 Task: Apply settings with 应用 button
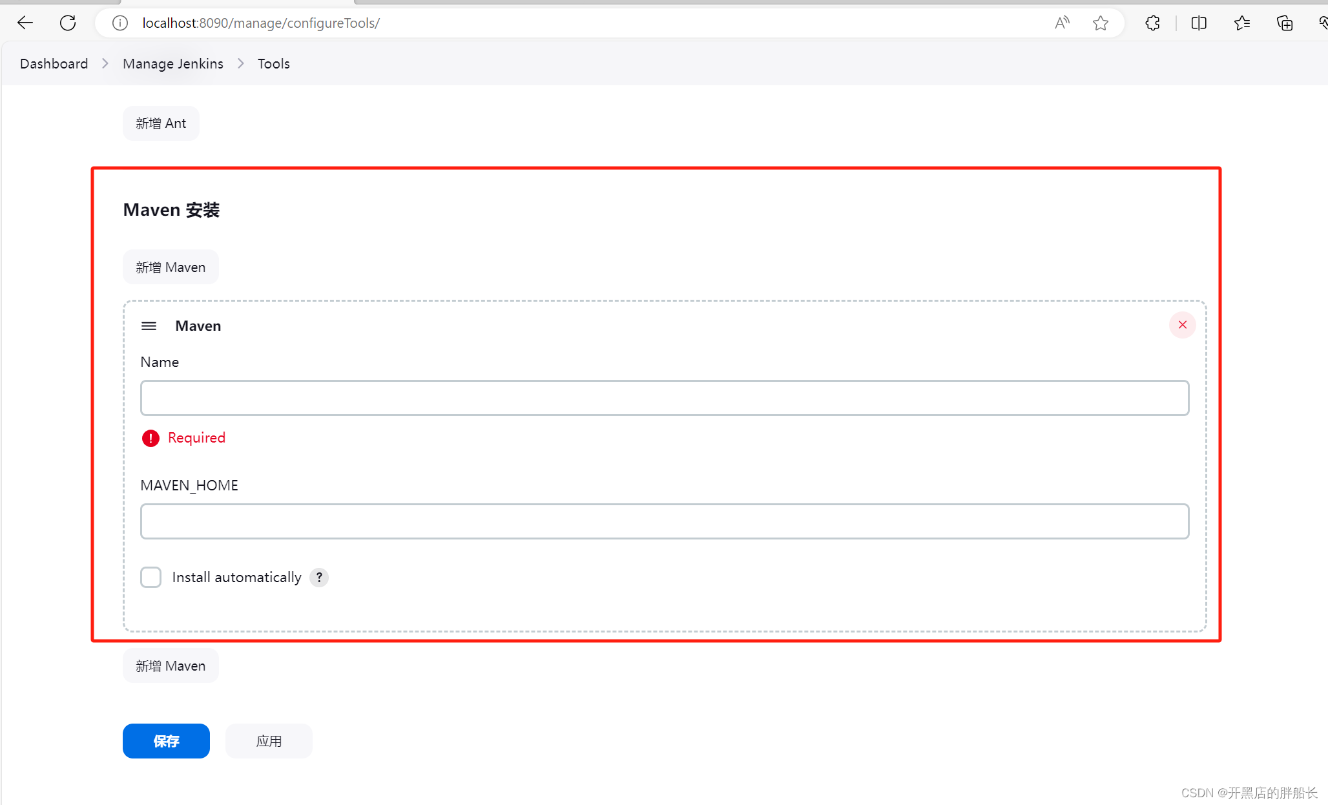click(269, 741)
